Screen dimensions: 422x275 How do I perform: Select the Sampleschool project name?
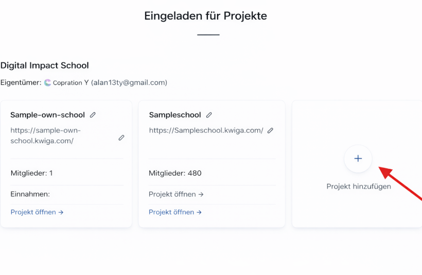tap(175, 115)
